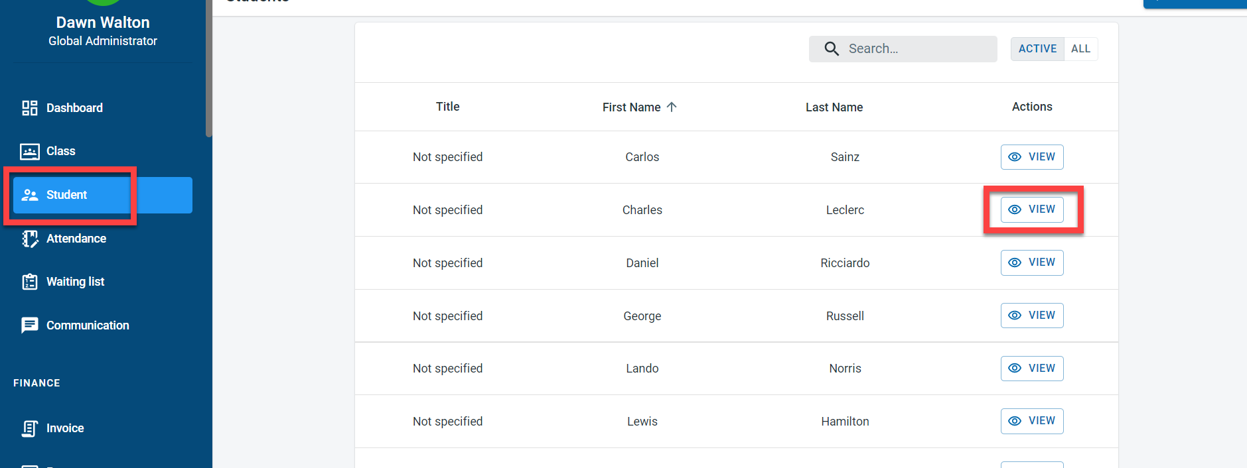Sort table by Last Name column
1247x468 pixels.
tap(834, 107)
